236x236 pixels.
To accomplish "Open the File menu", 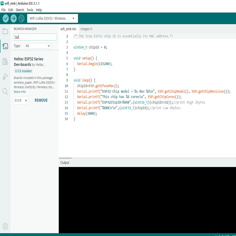I will pos(4,10).
